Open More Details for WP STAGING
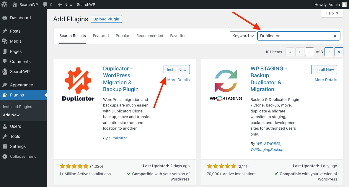The image size is (349, 187). click(326, 80)
